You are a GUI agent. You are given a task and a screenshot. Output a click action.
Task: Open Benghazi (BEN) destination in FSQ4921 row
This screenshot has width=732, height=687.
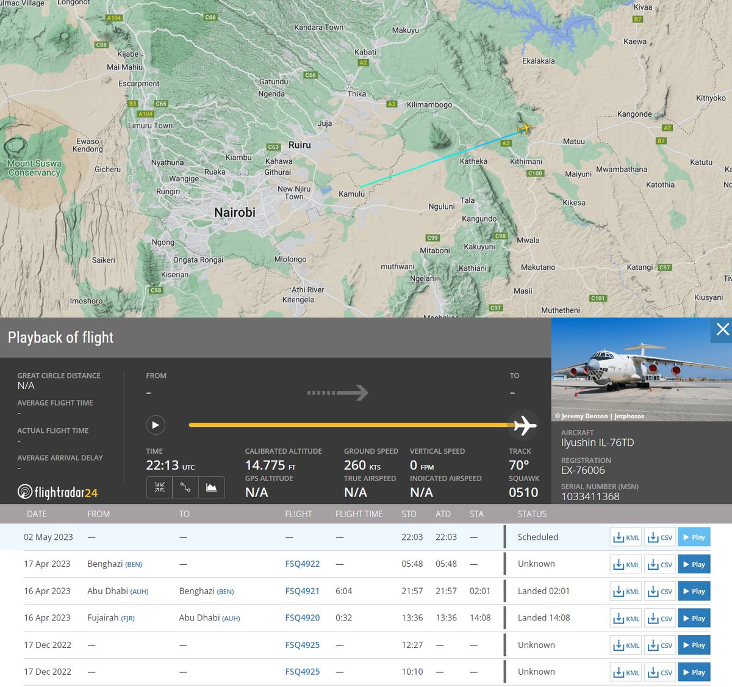206,591
